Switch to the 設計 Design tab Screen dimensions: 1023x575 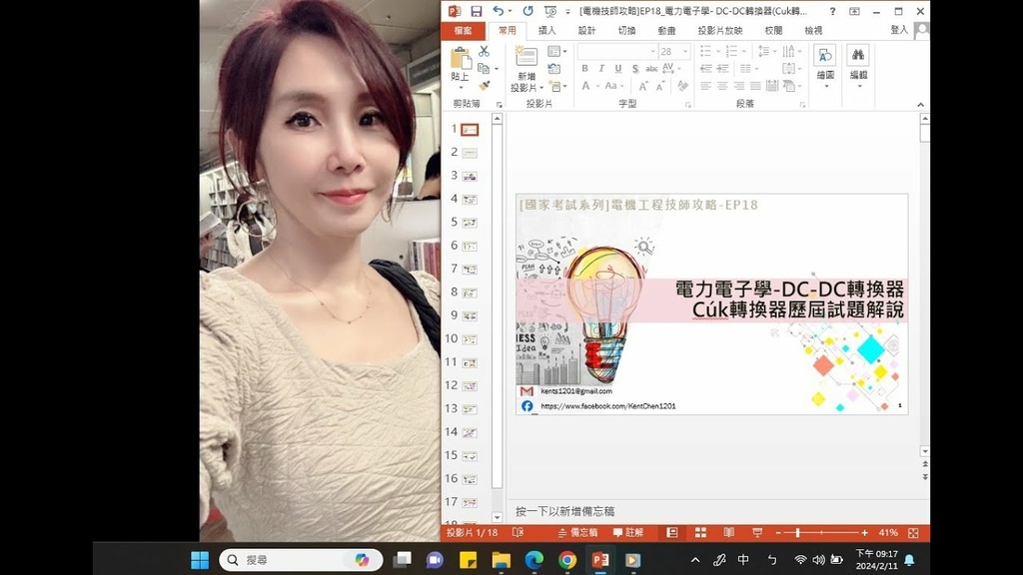[x=586, y=31]
